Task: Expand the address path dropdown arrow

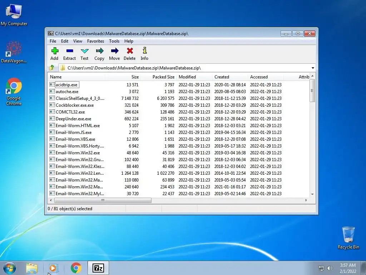Action: [x=313, y=68]
